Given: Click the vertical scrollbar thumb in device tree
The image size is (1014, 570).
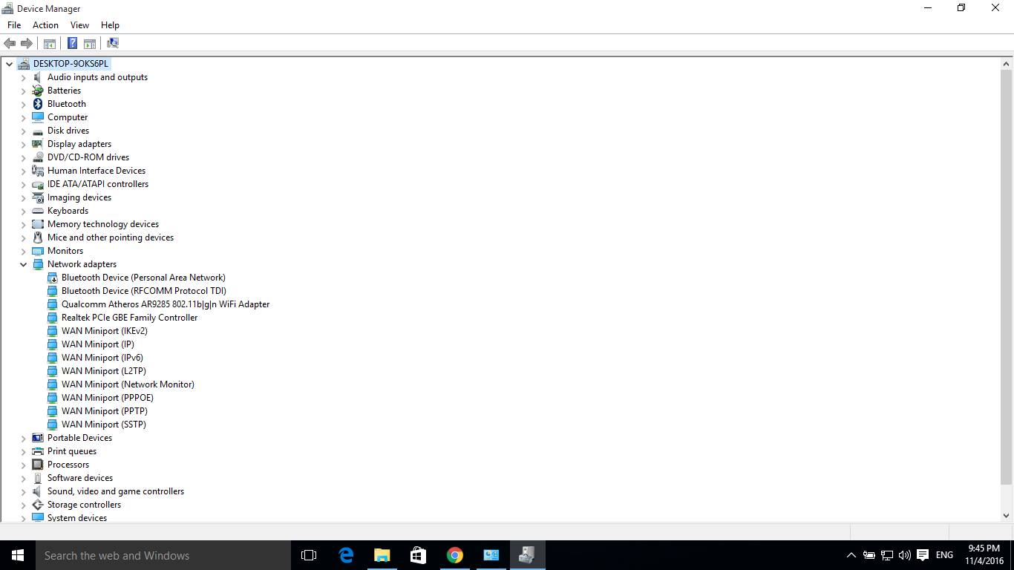Looking at the screenshot, I should pyautogui.click(x=1007, y=277).
